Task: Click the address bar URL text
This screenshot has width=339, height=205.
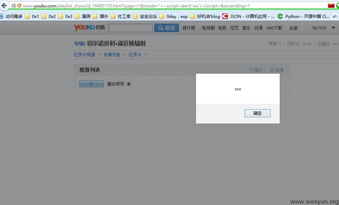Action: pyautogui.click(x=136, y=6)
